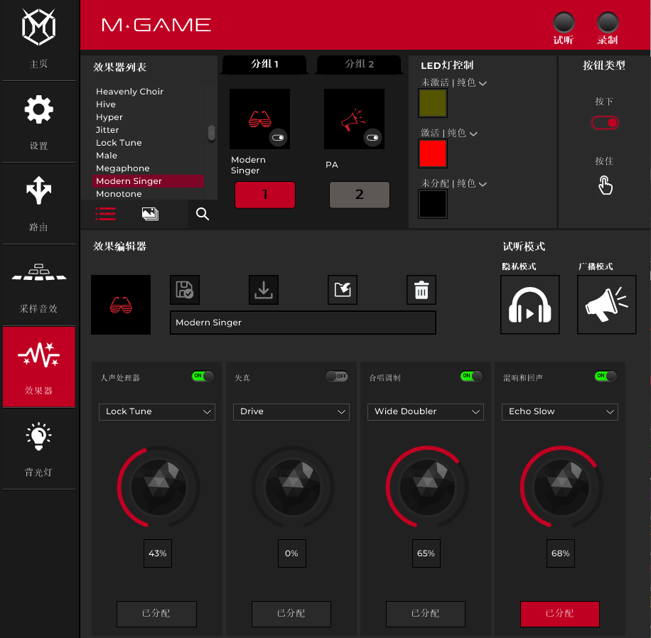Open the Drive dropdown

click(291, 412)
